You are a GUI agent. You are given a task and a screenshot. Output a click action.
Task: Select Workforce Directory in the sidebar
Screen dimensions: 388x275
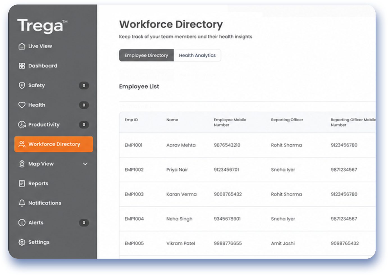[x=53, y=144]
